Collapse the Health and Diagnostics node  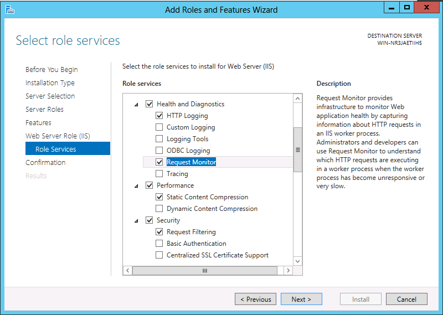point(136,105)
